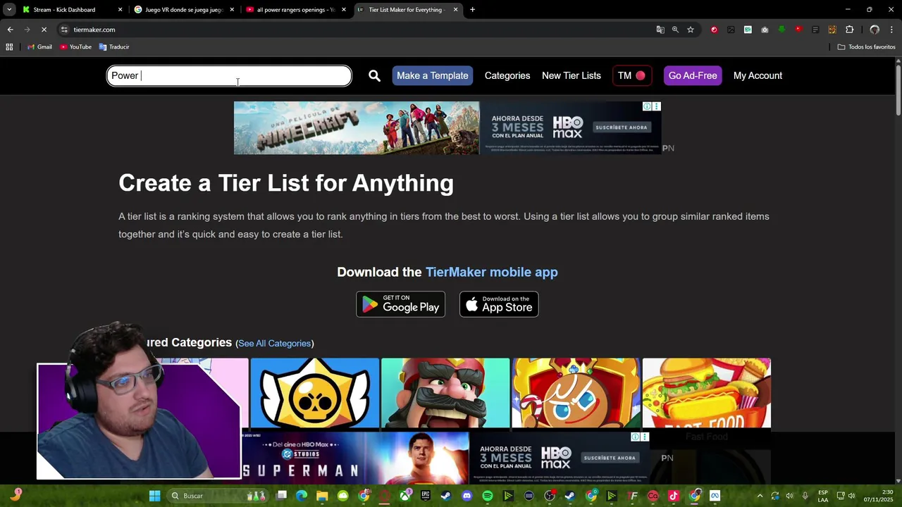Open Microsoft Edge from the taskbar
Screen dimensions: 902x507
302,496
